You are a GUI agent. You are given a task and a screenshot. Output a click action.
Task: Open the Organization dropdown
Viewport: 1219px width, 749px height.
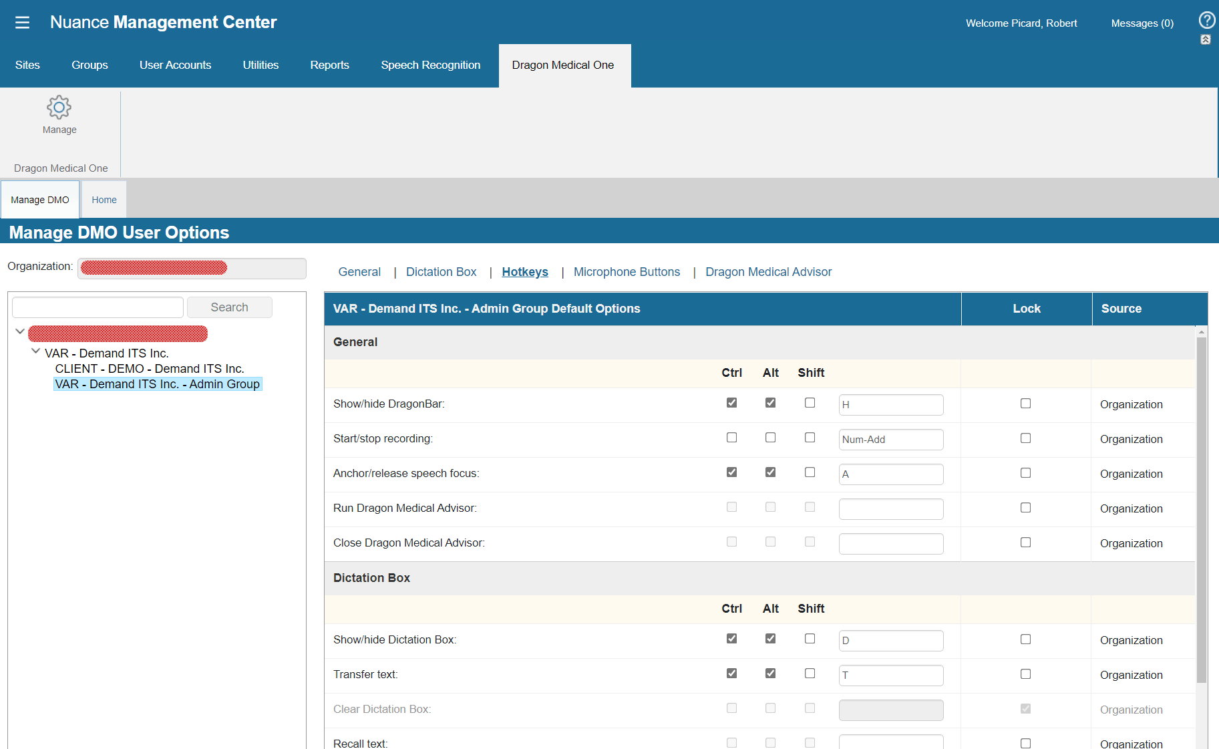[x=192, y=268]
